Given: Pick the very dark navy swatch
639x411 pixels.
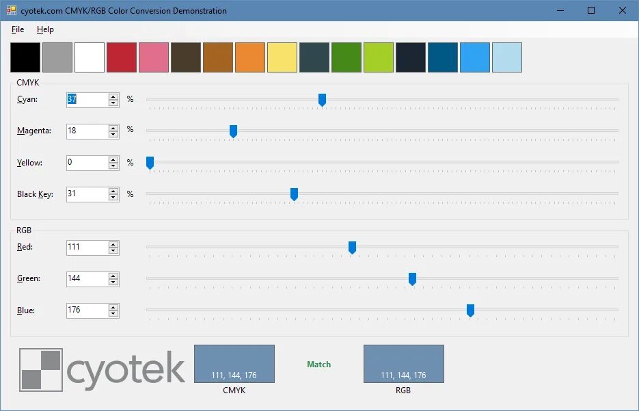Looking at the screenshot, I should click(411, 57).
